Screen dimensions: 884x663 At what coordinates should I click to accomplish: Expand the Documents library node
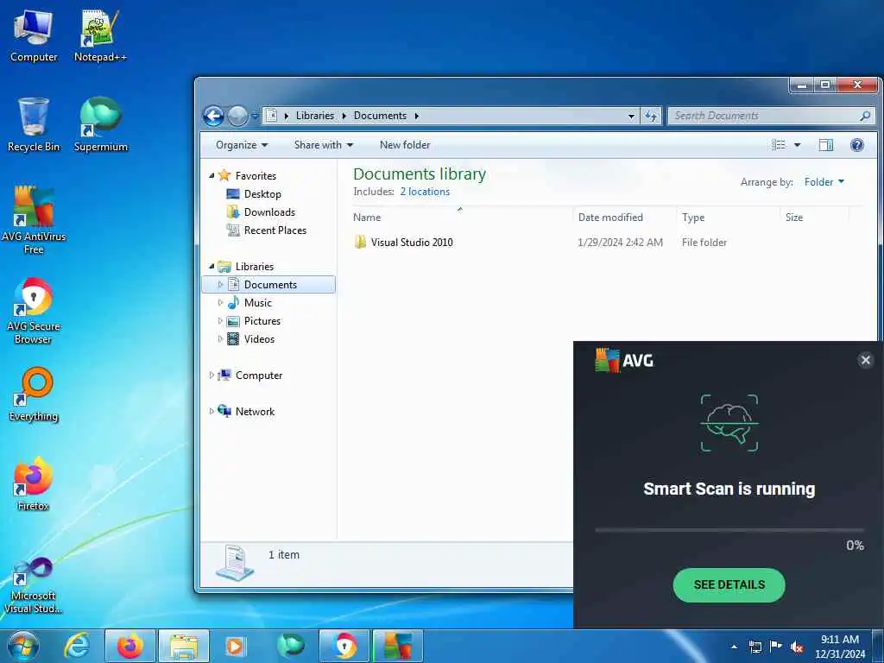[x=220, y=285]
